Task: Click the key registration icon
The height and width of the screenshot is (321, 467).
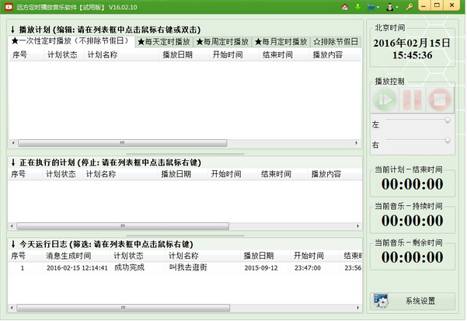Action: (409, 7)
